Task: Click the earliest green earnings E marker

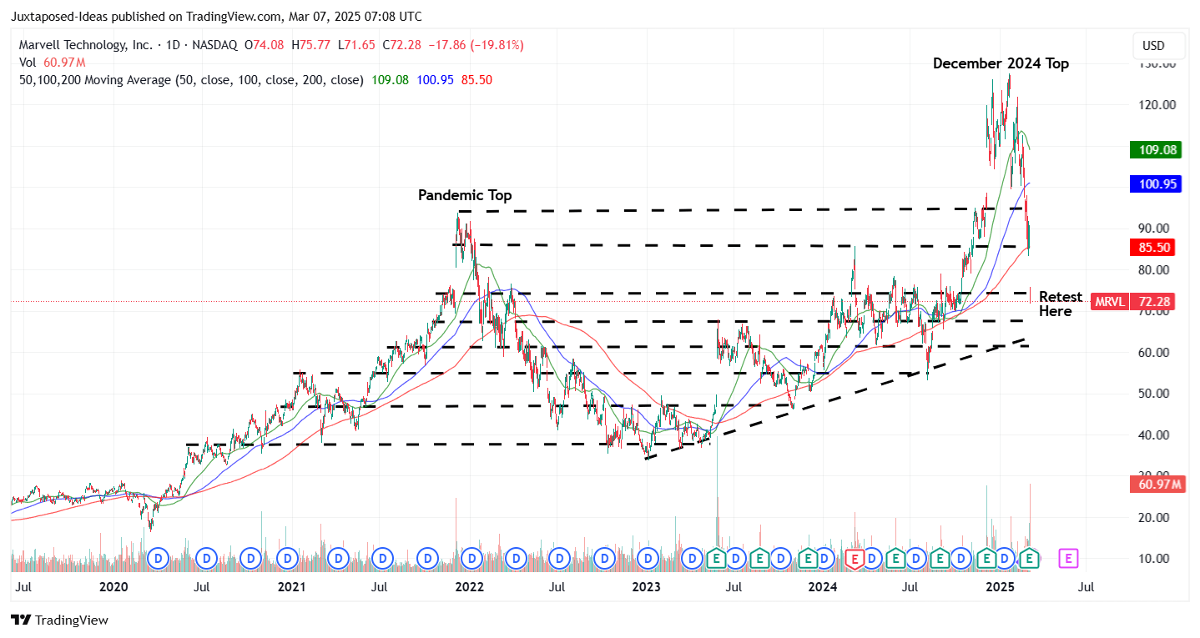Action: tap(715, 557)
